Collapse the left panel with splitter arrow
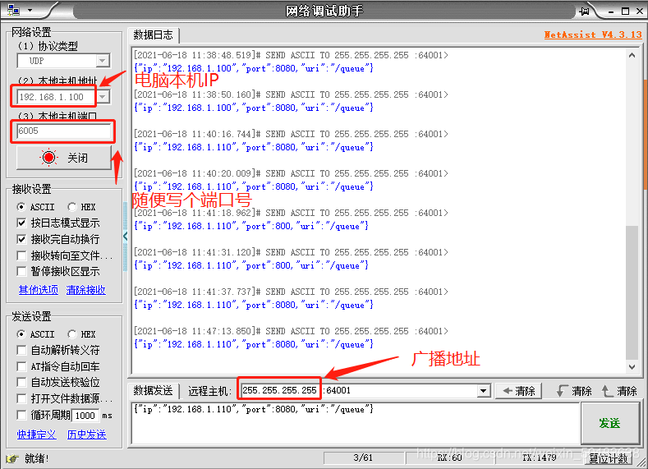The height and width of the screenshot is (469, 648). point(125,237)
